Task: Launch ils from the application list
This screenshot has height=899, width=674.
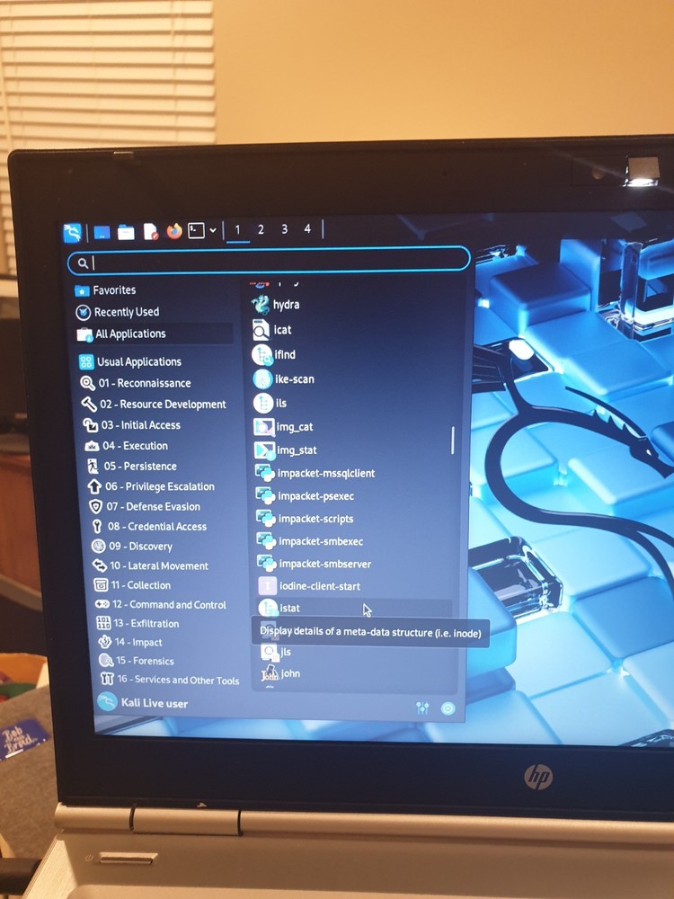Action: (x=350, y=403)
